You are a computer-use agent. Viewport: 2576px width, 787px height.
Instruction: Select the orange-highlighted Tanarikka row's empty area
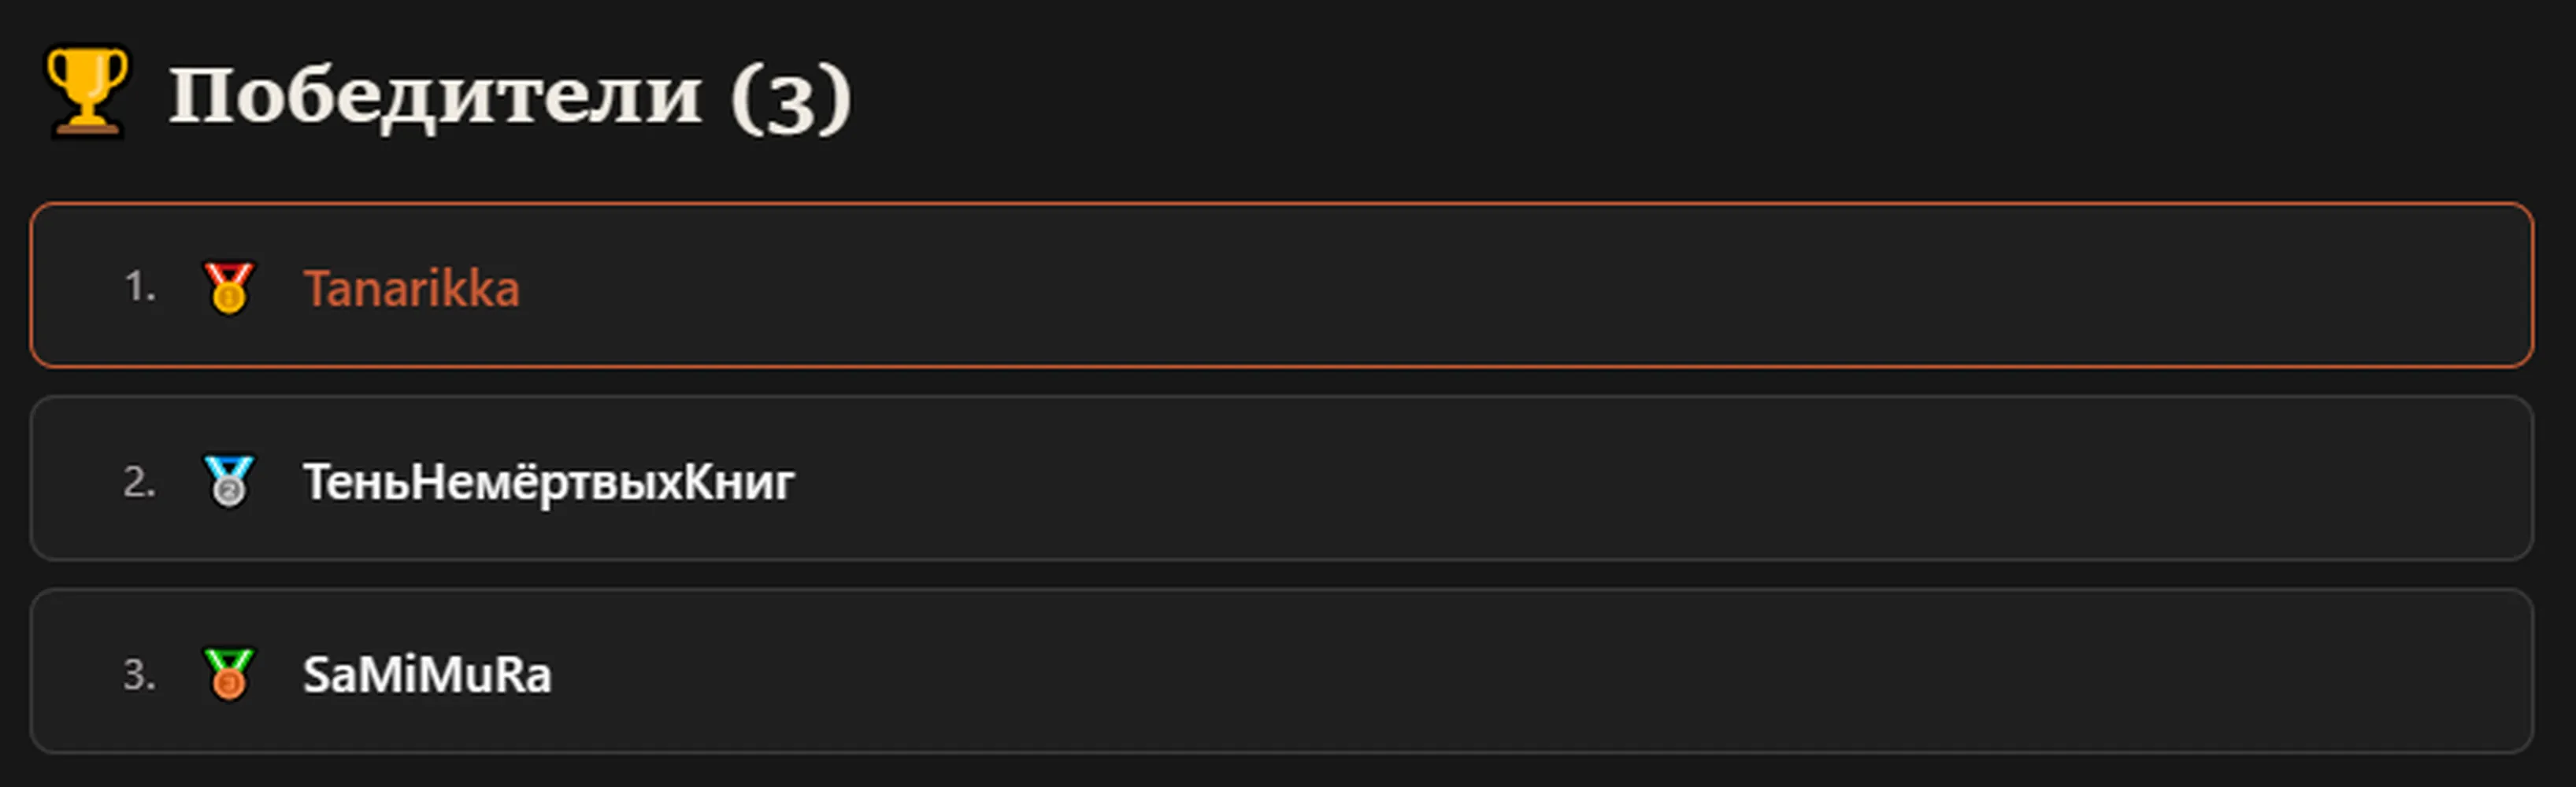click(1500, 286)
